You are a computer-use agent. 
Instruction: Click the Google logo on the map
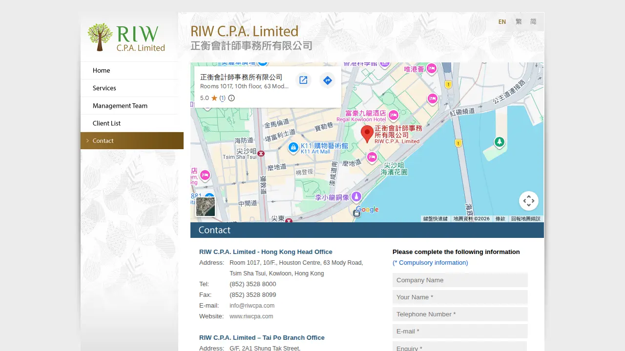tap(367, 210)
